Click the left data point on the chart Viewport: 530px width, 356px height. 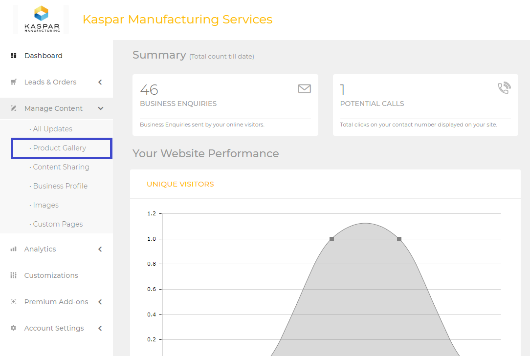331,239
